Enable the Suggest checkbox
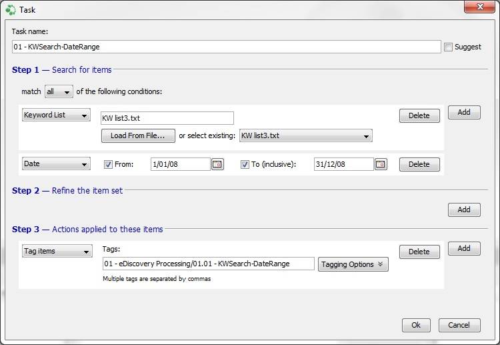 448,47
